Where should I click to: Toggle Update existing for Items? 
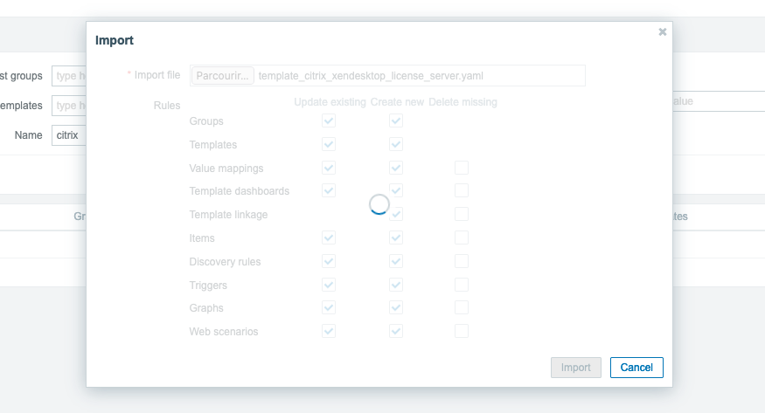[329, 237]
